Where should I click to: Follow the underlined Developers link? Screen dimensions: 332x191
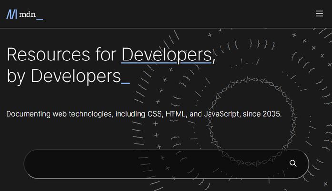(x=167, y=54)
